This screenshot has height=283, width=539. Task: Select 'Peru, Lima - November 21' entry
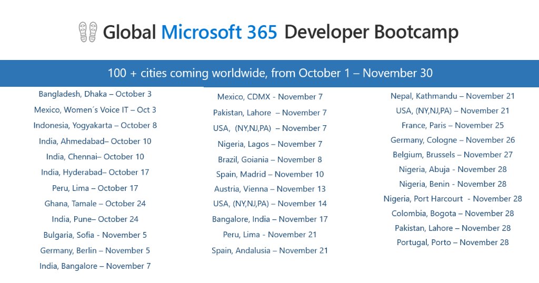click(270, 235)
